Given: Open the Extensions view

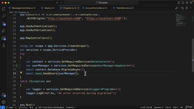Looking at the screenshot, I should pos(4,38).
